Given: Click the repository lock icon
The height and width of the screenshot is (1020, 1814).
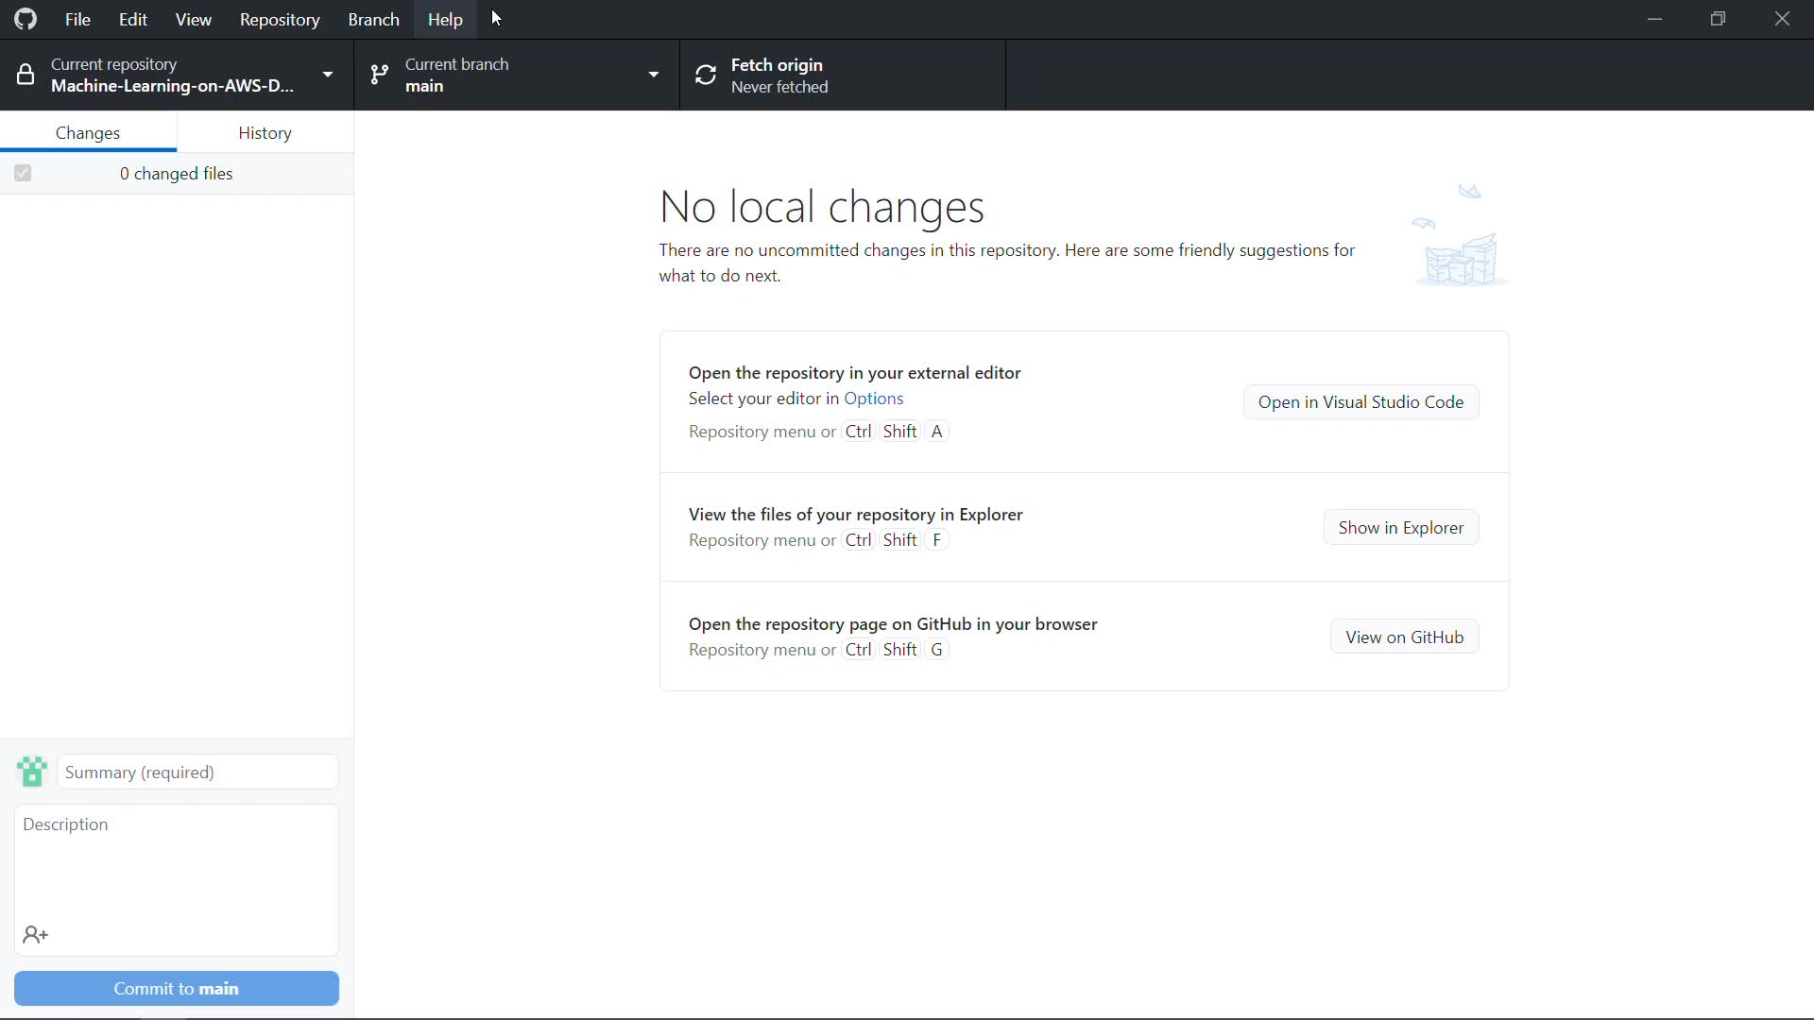Looking at the screenshot, I should pos(26,75).
